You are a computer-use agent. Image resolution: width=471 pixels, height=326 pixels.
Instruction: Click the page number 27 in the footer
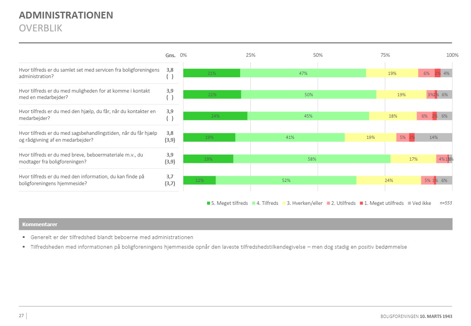(21, 316)
